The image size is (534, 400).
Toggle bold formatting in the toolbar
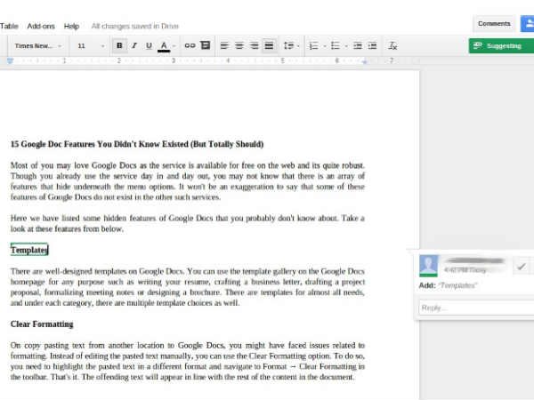tap(119, 45)
